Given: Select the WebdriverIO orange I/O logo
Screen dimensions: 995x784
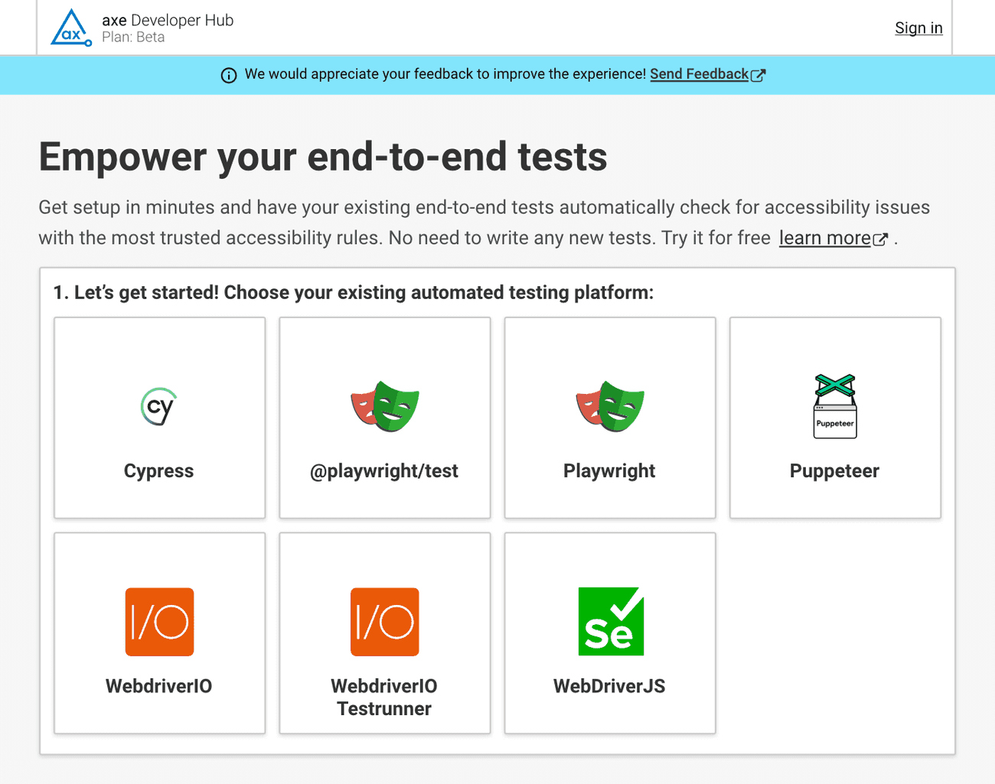Looking at the screenshot, I should coord(159,622).
